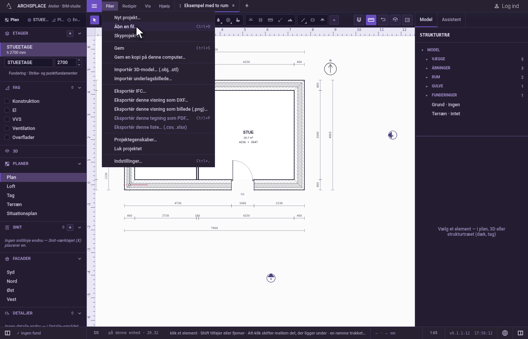Toggle the Overflader checkbox
Screen dimensions: 528x339
pyautogui.click(x=7, y=137)
